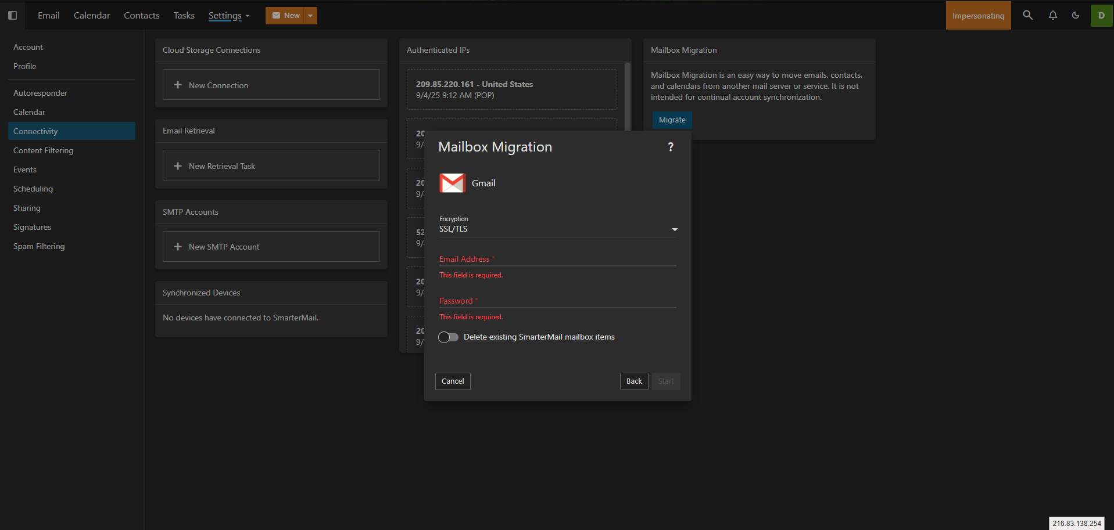1114x530 pixels.
Task: Focus the Email Address input field
Action: 558,259
